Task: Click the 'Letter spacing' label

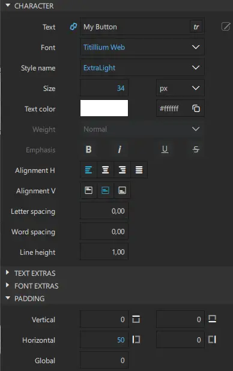Action: click(x=33, y=211)
